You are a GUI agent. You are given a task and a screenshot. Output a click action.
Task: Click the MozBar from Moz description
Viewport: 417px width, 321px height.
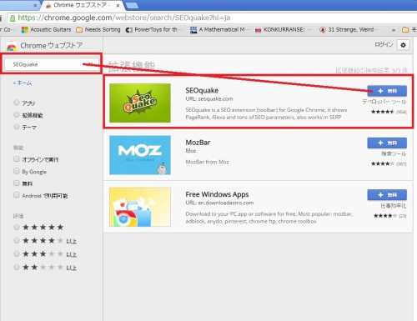[x=207, y=162]
